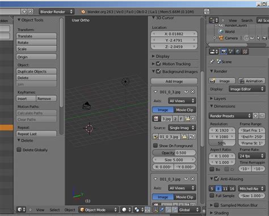Add new screen layout with plus icon
The width and height of the screenshot is (269, 216).
(24, 12)
